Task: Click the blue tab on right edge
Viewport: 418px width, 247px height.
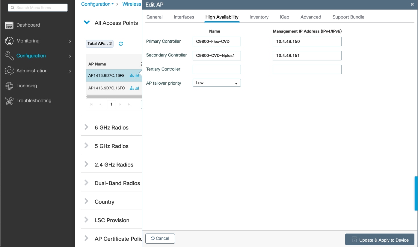Action: coord(416,193)
